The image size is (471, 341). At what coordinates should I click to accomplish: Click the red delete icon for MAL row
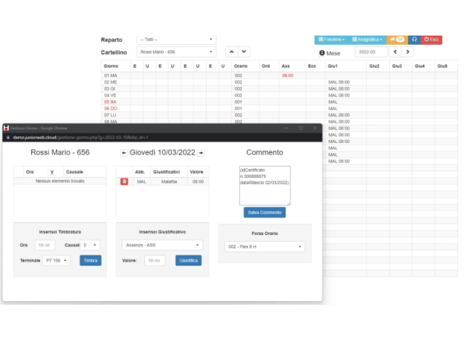[x=124, y=181]
